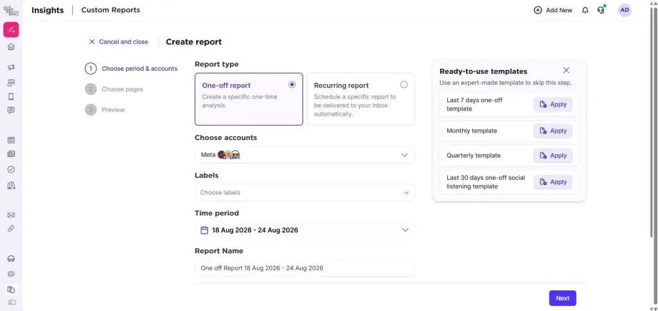Open the books library icon in sidebar
Image resolution: width=658 pixels, height=311 pixels.
point(12,185)
